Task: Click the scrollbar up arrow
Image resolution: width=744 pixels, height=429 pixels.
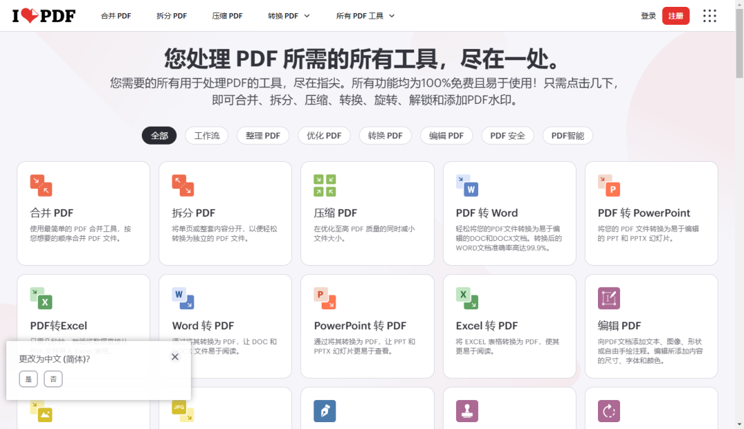Action: pyautogui.click(x=739, y=4)
